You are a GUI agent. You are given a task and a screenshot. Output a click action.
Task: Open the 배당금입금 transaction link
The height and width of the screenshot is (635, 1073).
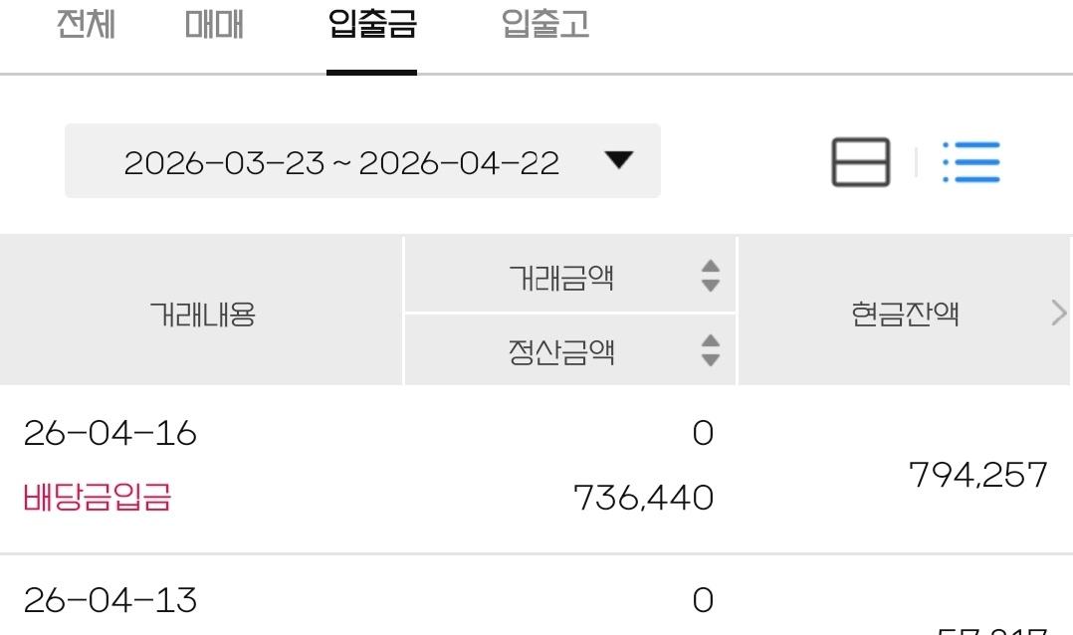97,497
